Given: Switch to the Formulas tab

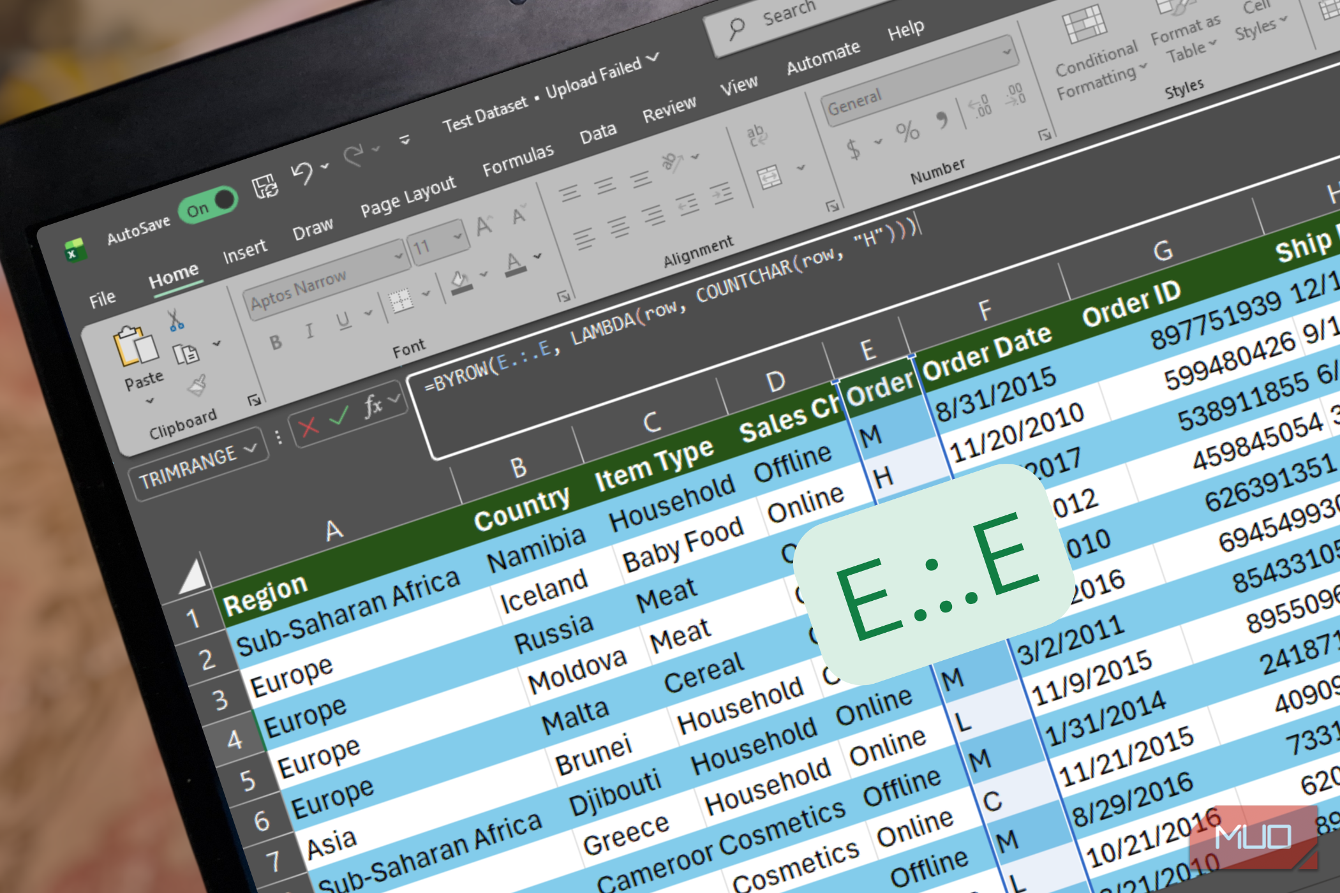Looking at the screenshot, I should [x=517, y=160].
